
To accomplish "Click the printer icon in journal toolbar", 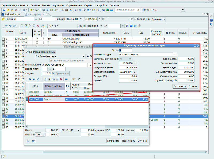I will point(43,26).
